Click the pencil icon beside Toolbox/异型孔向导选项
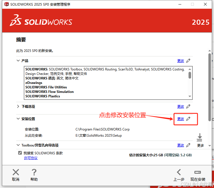 point(188,145)
